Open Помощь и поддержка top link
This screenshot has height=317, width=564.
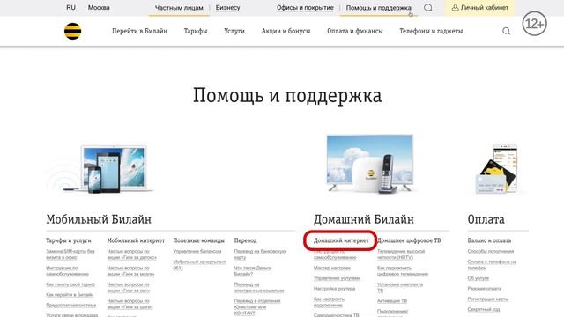pyautogui.click(x=378, y=8)
